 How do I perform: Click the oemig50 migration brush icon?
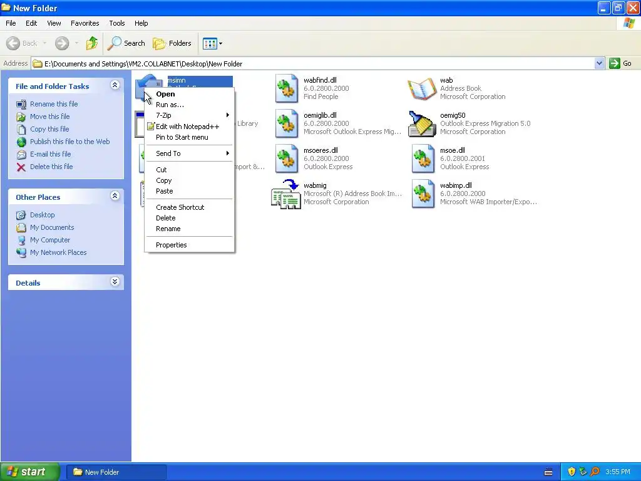coord(423,123)
